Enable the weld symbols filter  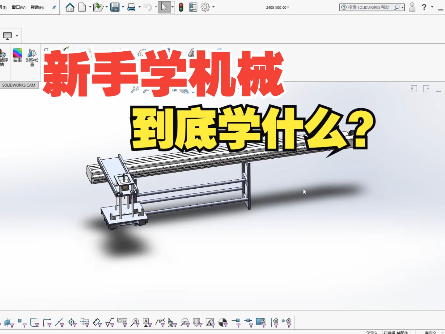coord(160,323)
